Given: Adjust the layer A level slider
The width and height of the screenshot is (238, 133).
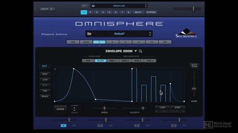Looking at the screenshot, I should pyautogui.click(x=69, y=120).
